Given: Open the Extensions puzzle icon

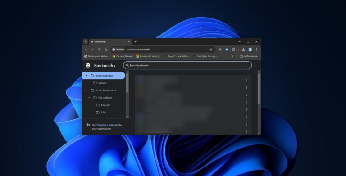Looking at the screenshot, I should click(233, 50).
